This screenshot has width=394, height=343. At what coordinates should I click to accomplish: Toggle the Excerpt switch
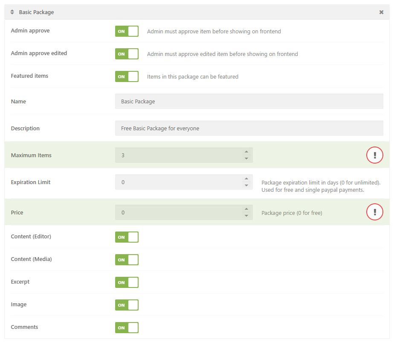[127, 282]
